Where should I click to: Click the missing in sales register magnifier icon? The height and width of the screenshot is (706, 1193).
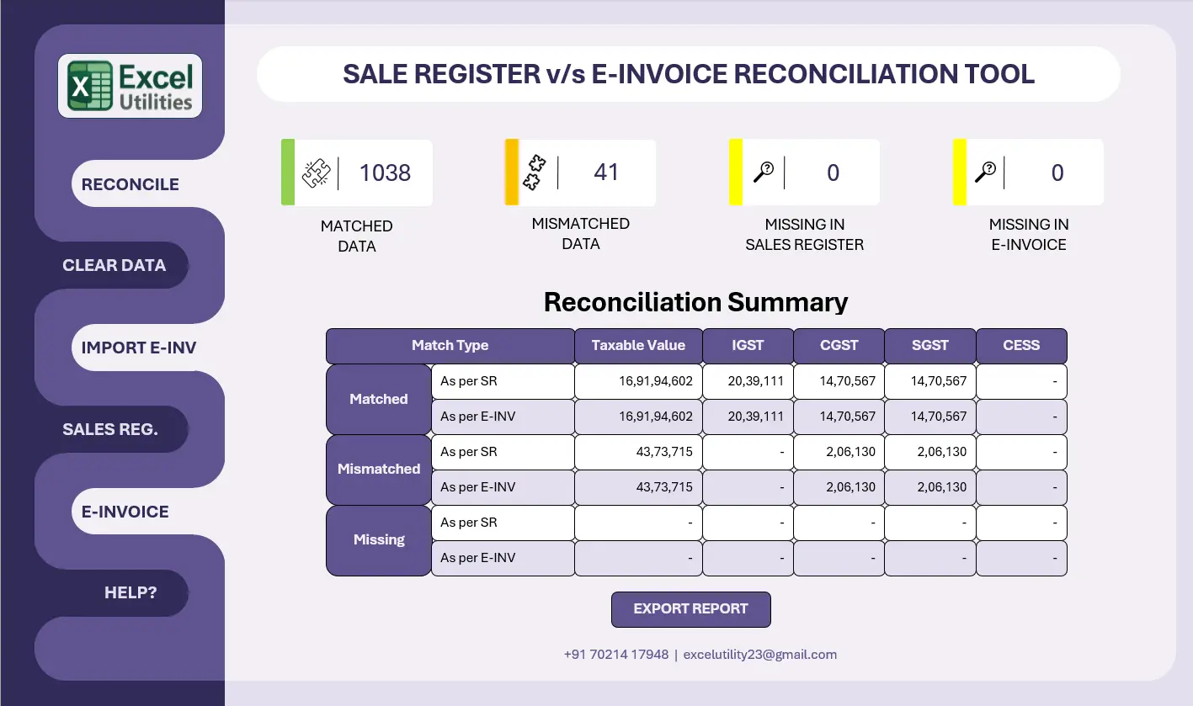point(764,173)
